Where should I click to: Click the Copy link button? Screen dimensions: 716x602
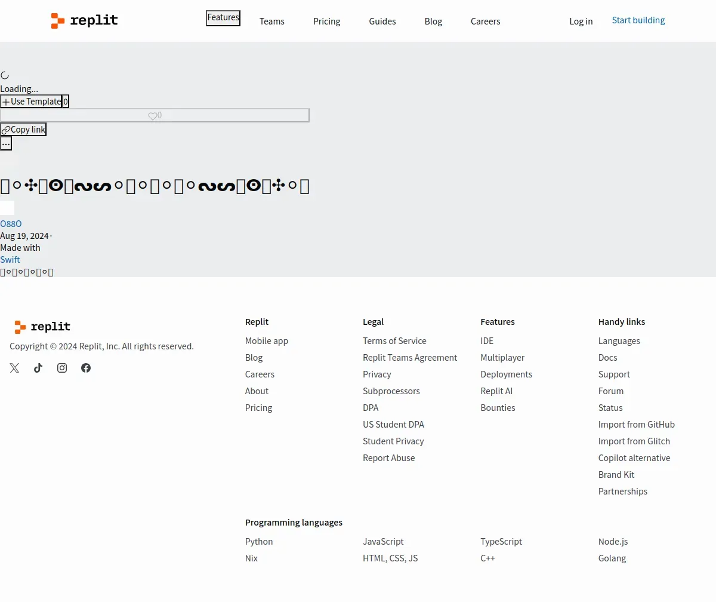[23, 130]
